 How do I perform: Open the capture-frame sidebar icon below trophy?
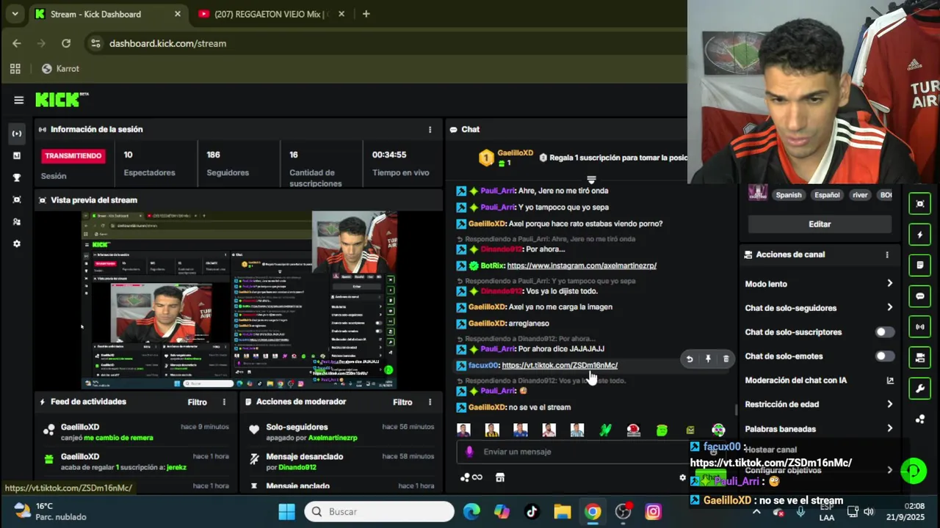[17, 199]
